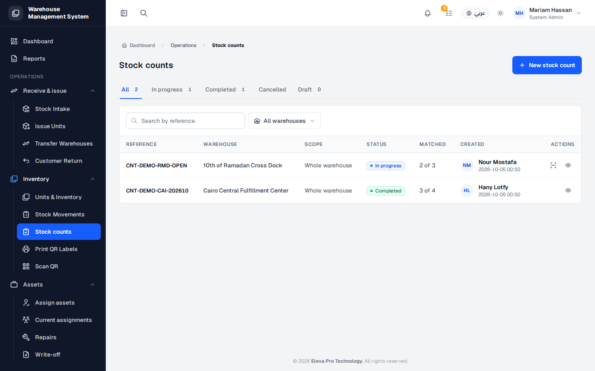Open Dashboard in the sidebar
Screen dimensions: 595x371
coord(53,41)
